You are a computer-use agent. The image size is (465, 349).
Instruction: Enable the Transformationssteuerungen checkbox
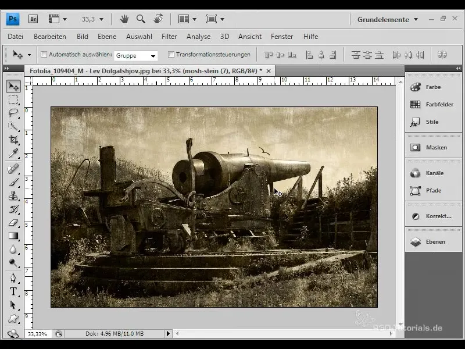pos(171,54)
